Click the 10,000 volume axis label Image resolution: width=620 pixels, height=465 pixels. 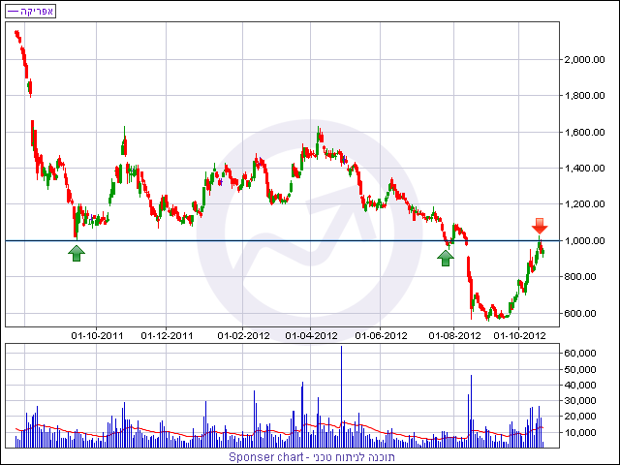(x=580, y=433)
